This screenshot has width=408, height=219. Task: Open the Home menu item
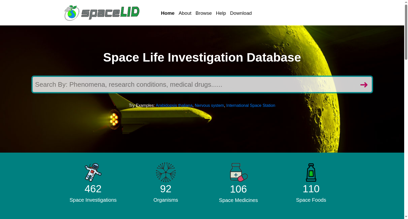(x=168, y=13)
